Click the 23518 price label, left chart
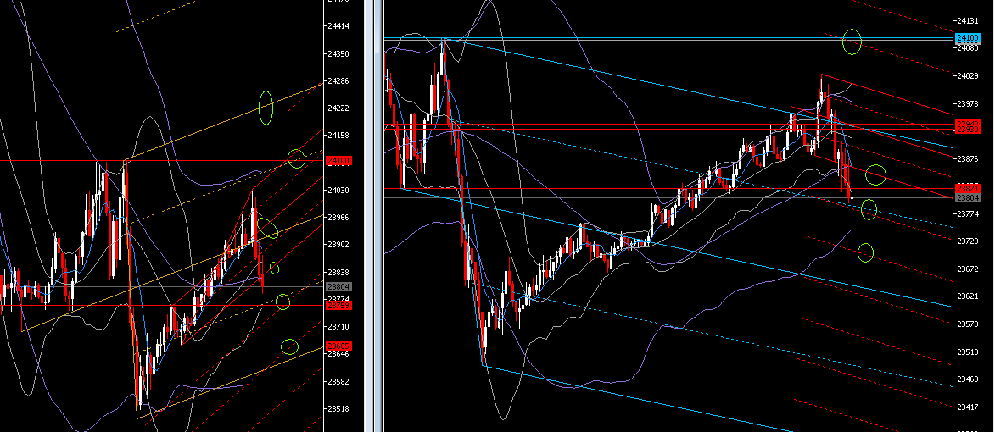 [x=338, y=408]
